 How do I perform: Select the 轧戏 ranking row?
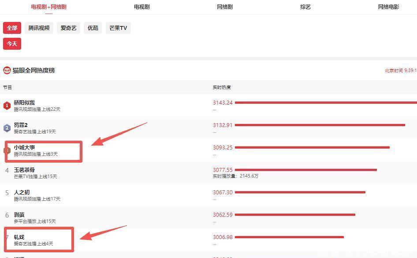coord(106,240)
